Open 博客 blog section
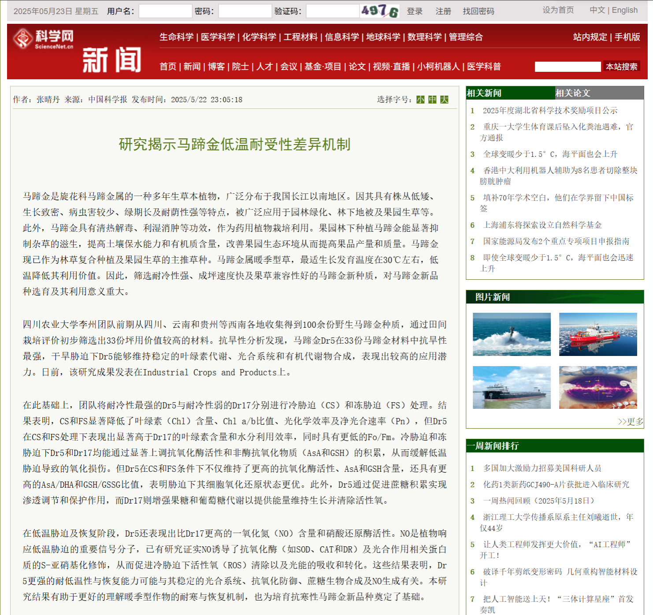Screen dimensions: 653x615 point(216,67)
